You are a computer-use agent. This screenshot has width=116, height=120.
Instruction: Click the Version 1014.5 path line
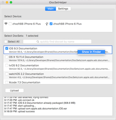click(x=59, y=60)
